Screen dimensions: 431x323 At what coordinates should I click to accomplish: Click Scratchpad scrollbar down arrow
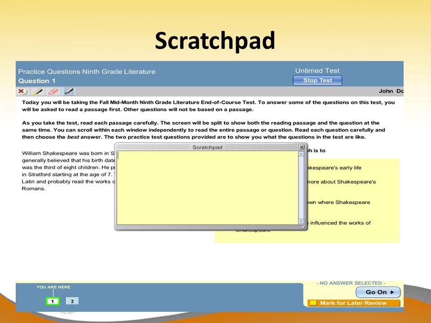point(301,221)
